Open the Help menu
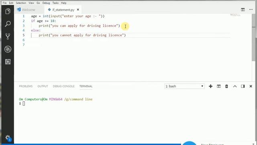The height and width of the screenshot is (145, 257). (63, 3)
